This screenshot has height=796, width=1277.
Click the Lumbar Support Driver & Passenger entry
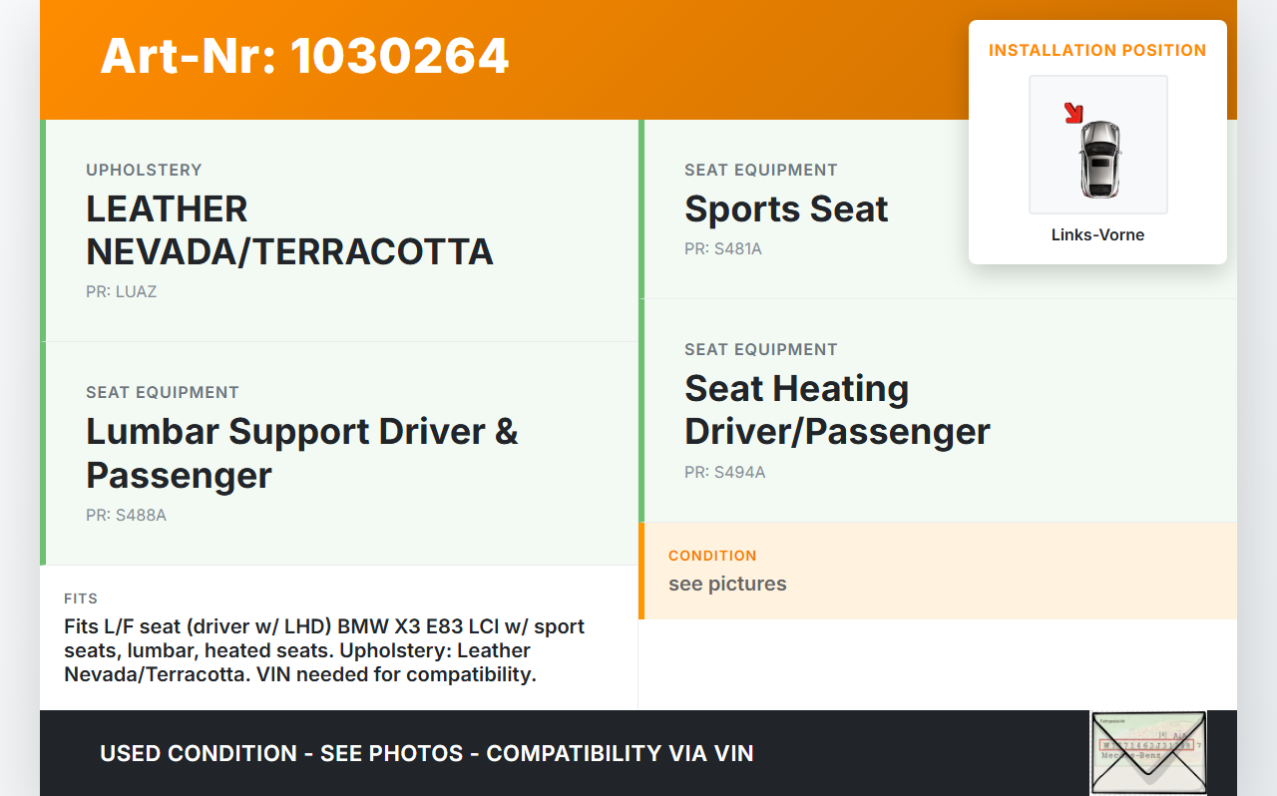click(301, 453)
